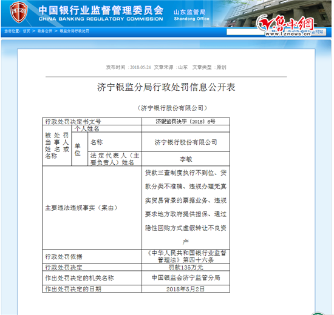This screenshot has height=315, width=334.
Task: Select the 济银监罚决字〔2018〕6号 cell
Action: [186, 121]
